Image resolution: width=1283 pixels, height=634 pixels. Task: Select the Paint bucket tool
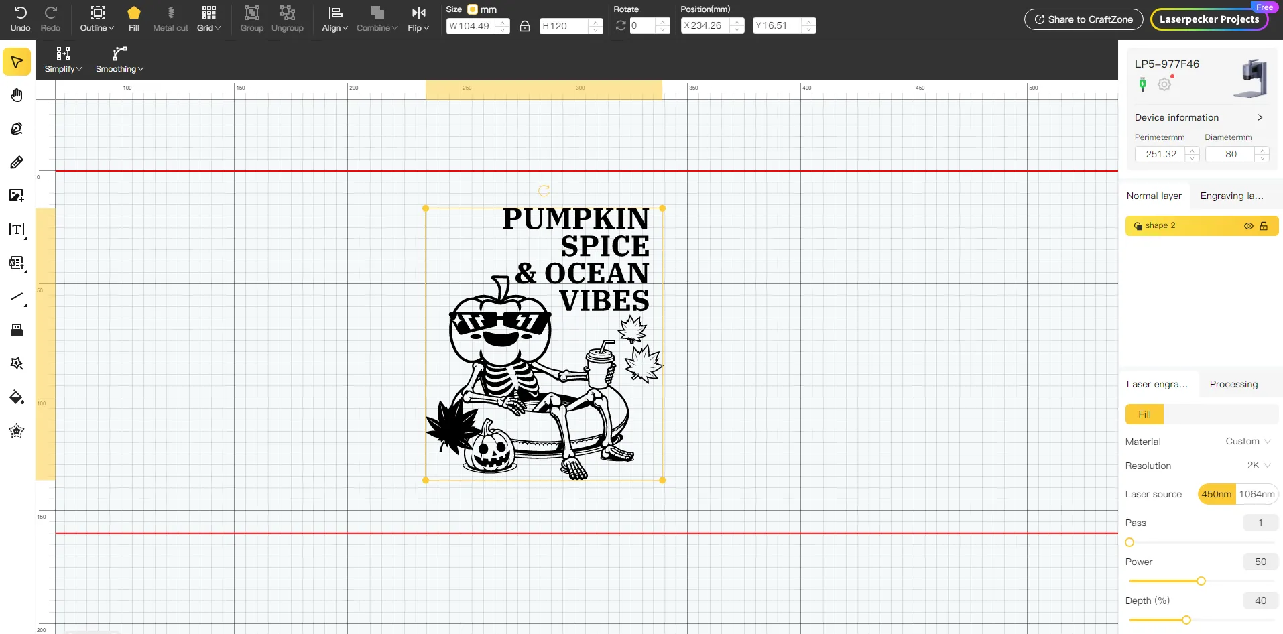pos(17,397)
